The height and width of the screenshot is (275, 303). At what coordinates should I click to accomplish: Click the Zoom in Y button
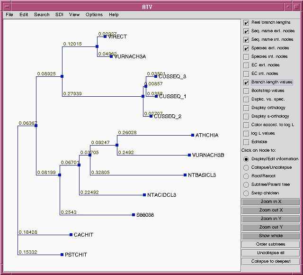(x=270, y=219)
